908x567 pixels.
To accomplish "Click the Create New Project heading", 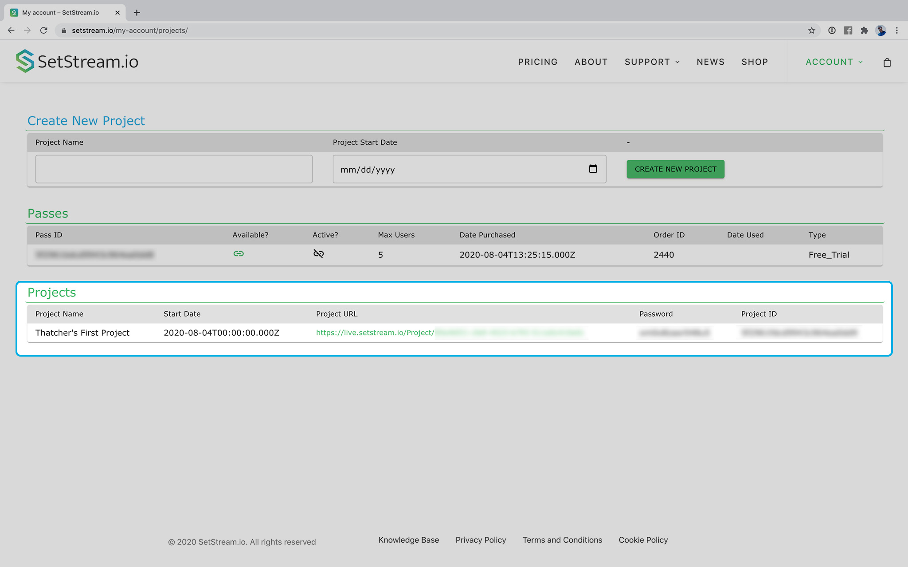I will point(86,121).
